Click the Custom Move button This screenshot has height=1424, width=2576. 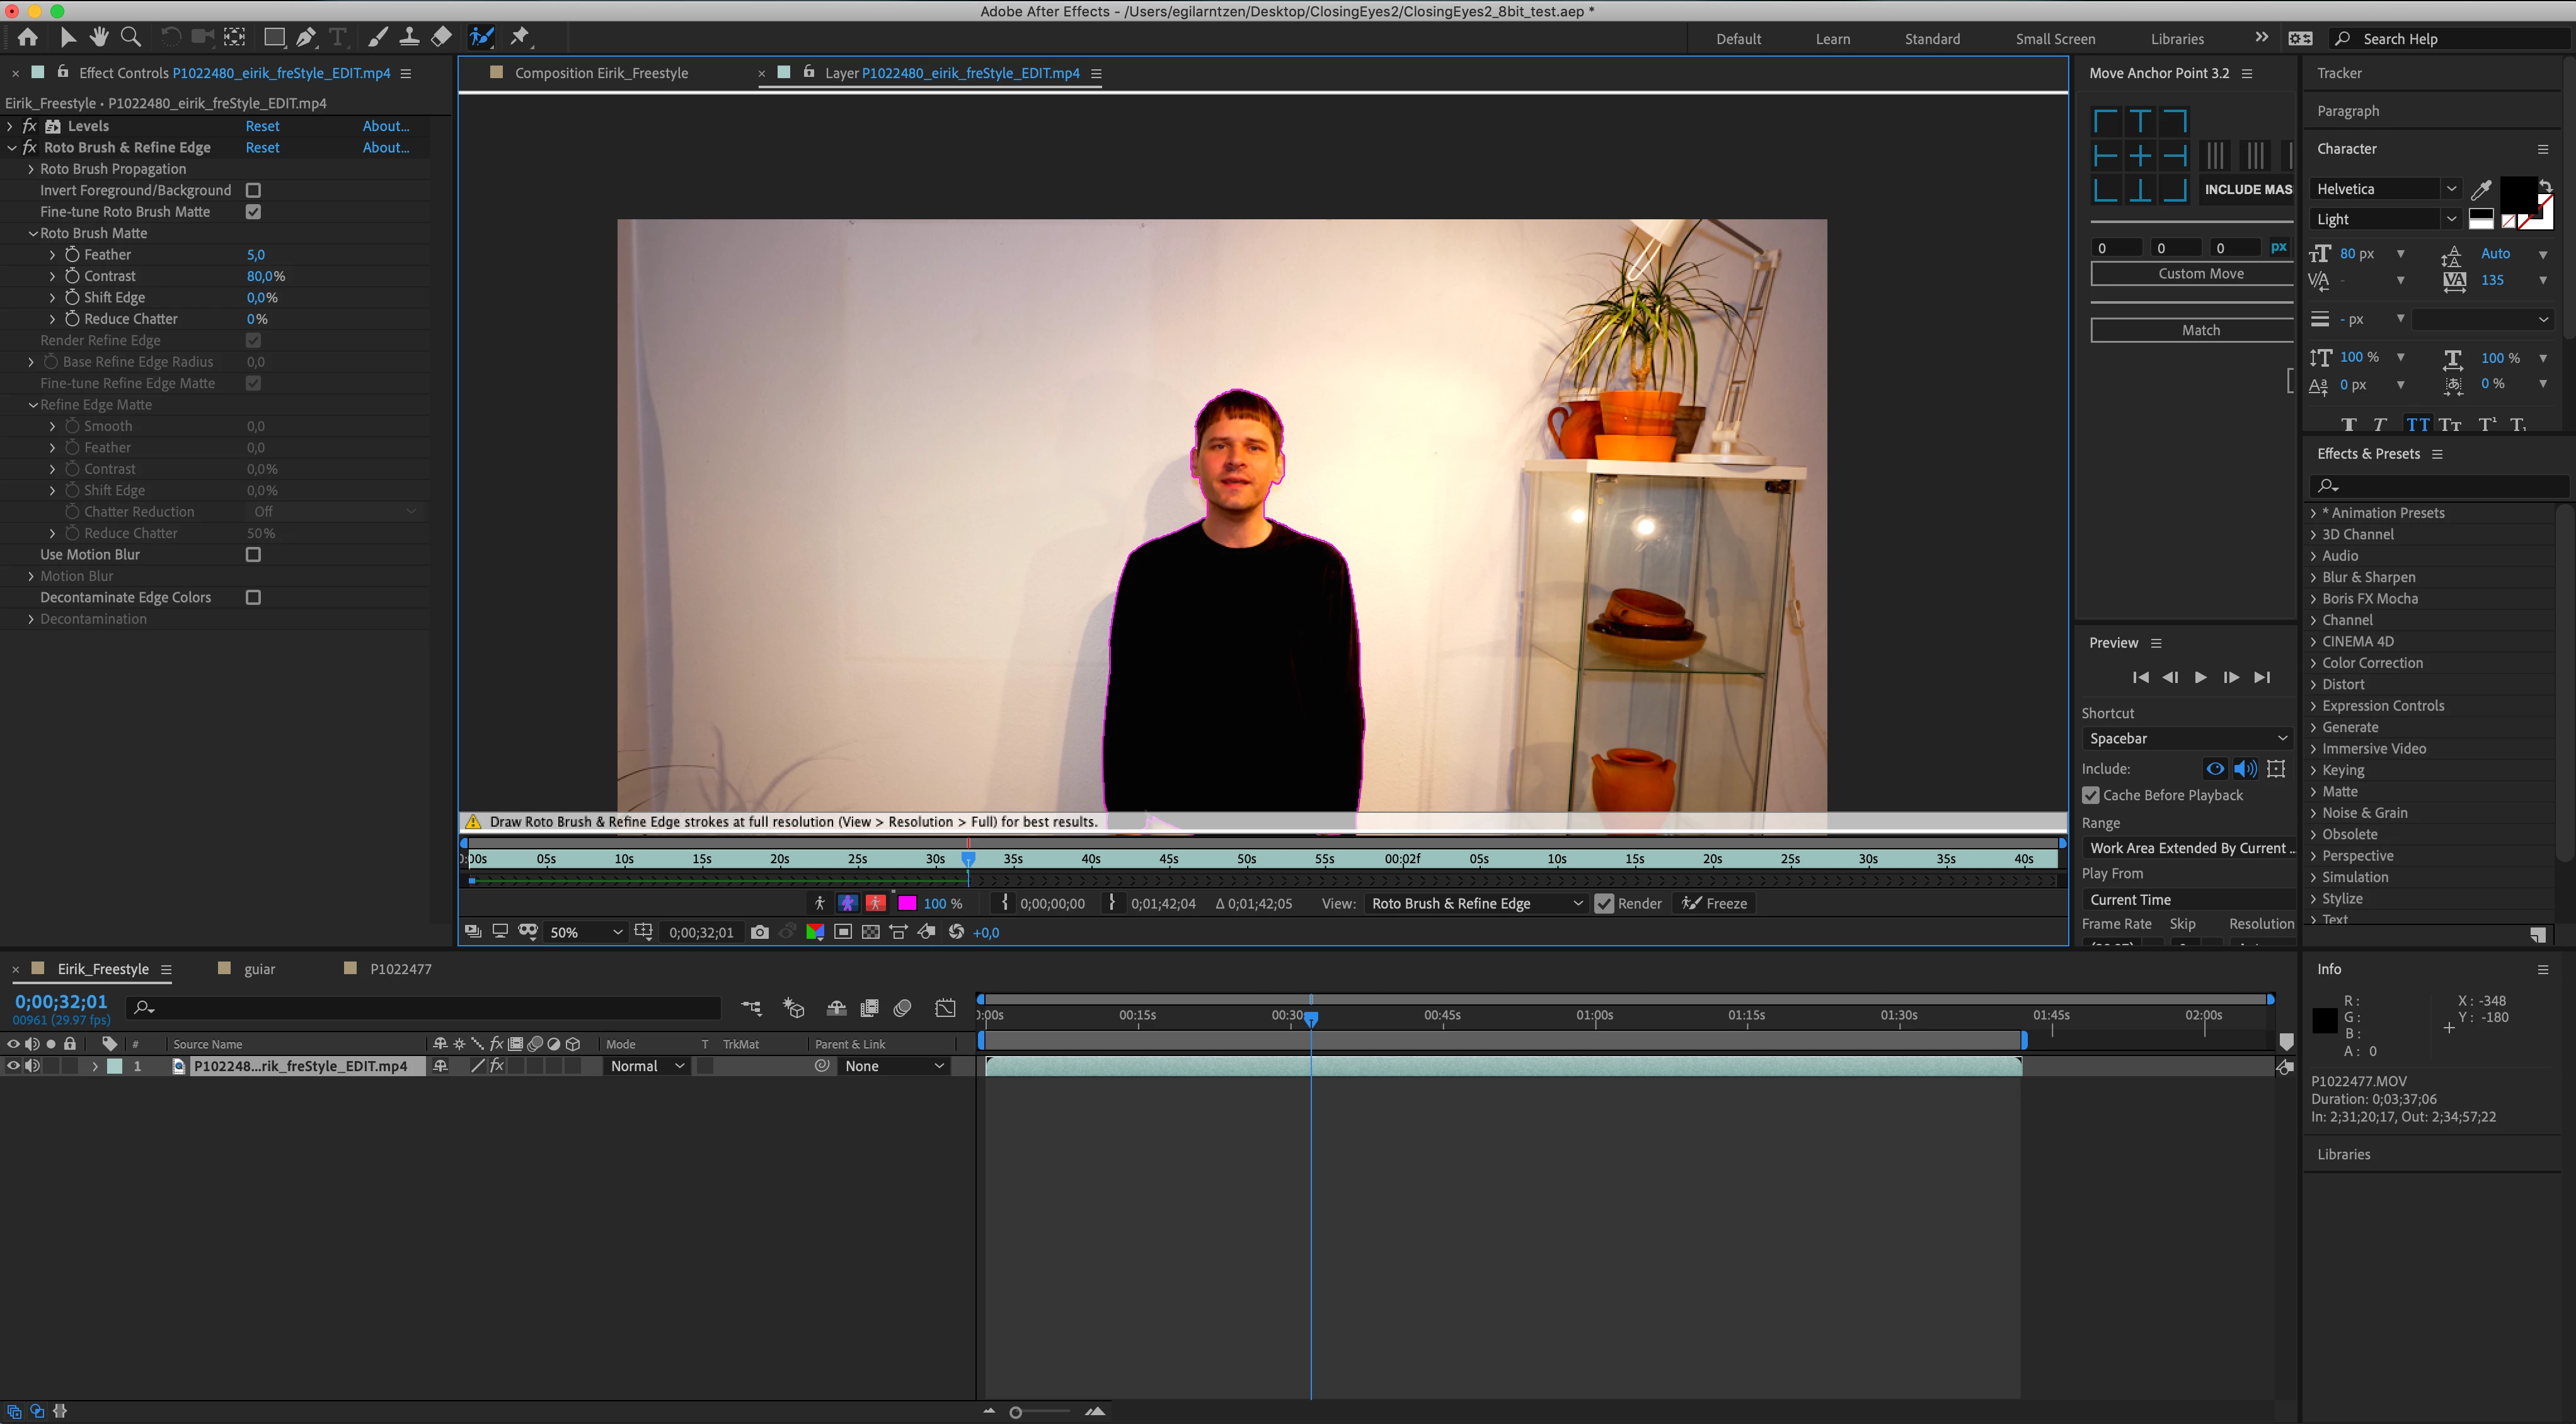(x=2199, y=274)
